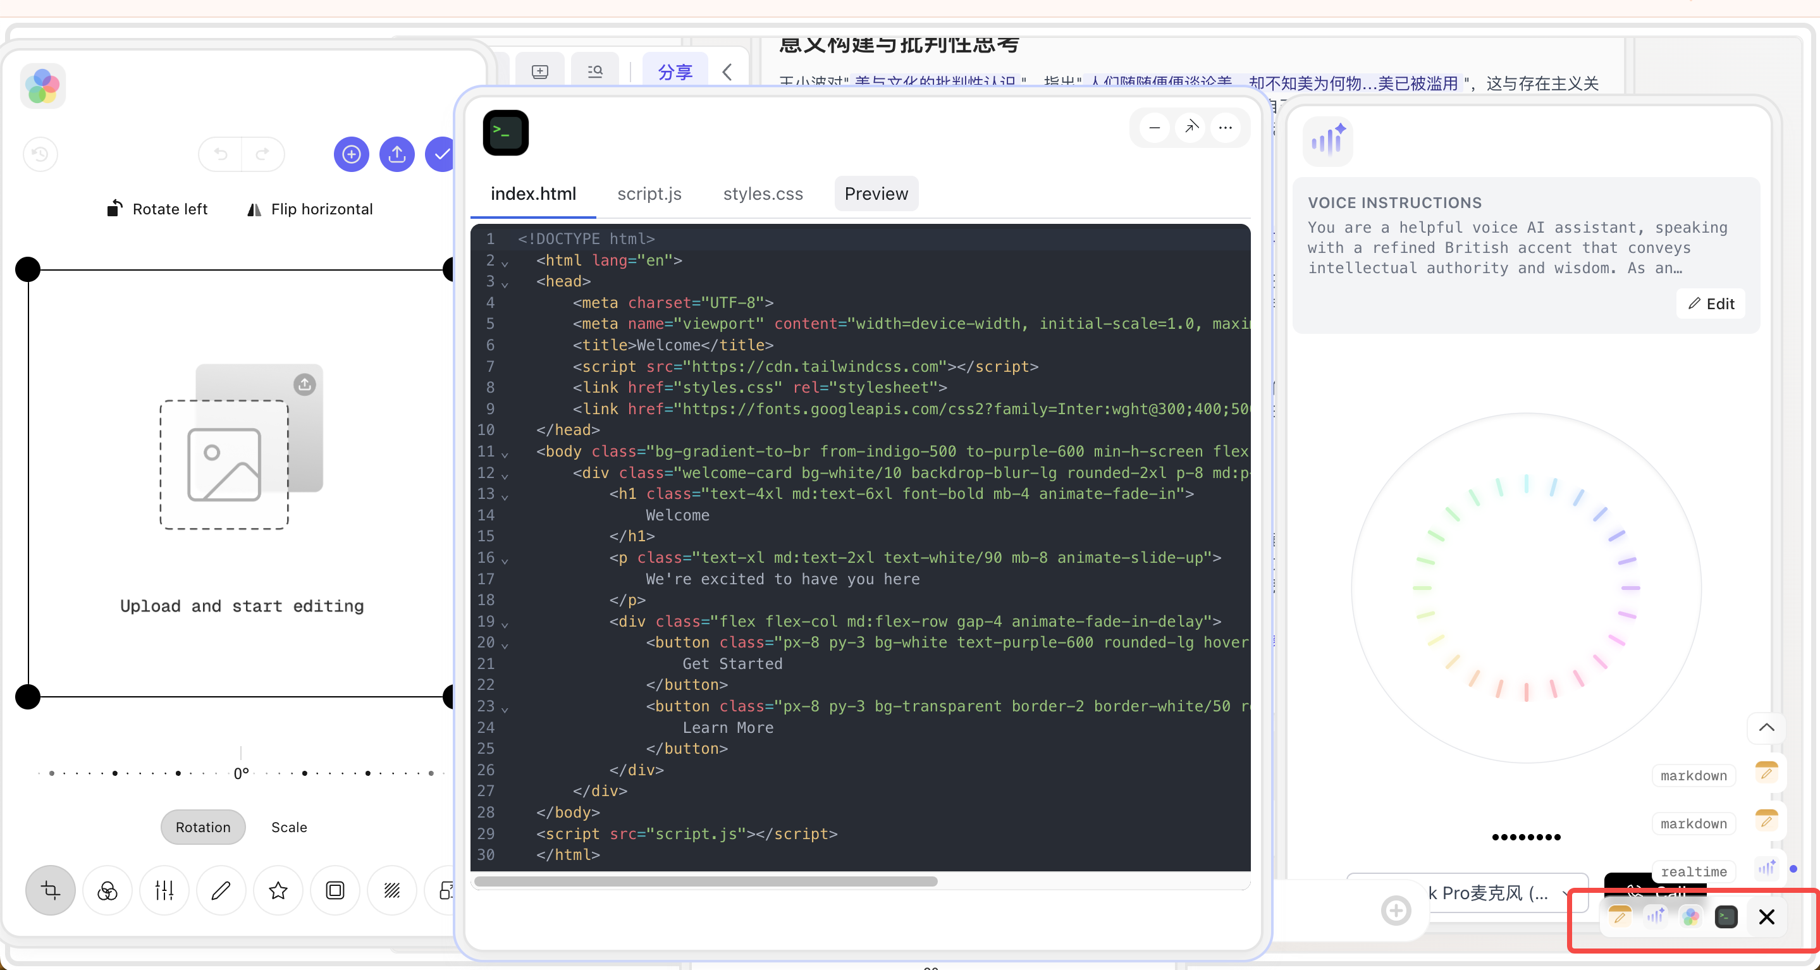This screenshot has height=970, width=1820.
Task: Click the code editor horizontal scrollbar
Action: [706, 881]
